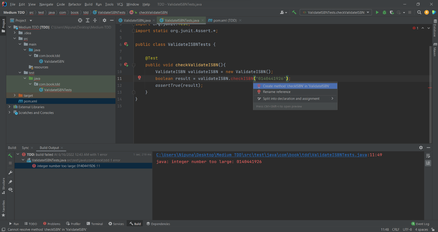Open Build panel settings gear icon

tap(421, 148)
